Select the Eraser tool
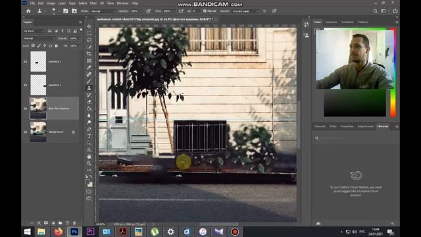Image resolution: width=421 pixels, height=237 pixels. [89, 102]
